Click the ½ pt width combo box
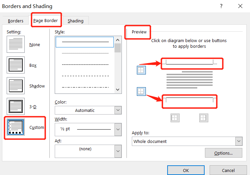This screenshot has height=175, width=250. (88, 129)
